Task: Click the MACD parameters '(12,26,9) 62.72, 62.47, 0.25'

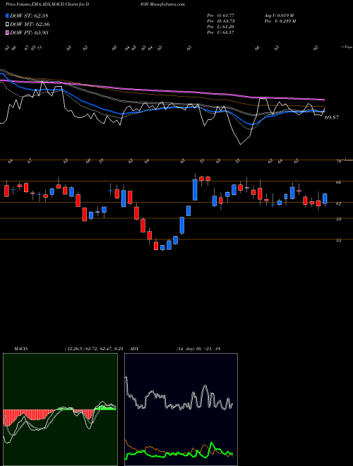Action: click(94, 349)
